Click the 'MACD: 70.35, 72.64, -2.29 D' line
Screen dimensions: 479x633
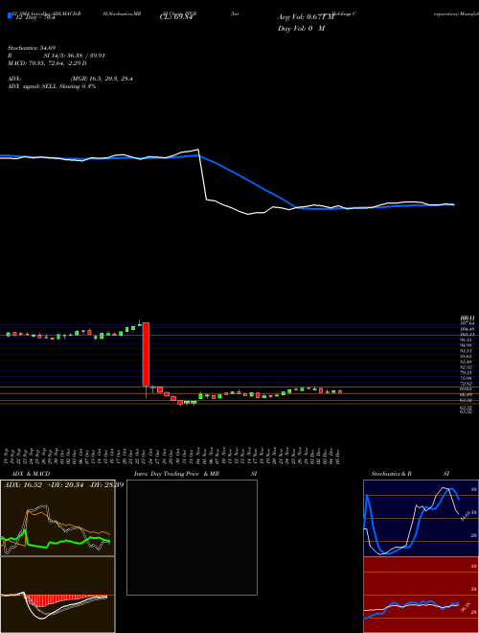[x=47, y=63]
